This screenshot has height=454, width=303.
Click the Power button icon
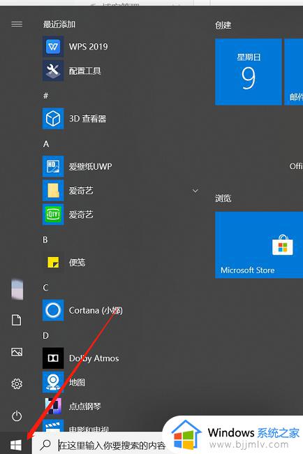(x=17, y=416)
